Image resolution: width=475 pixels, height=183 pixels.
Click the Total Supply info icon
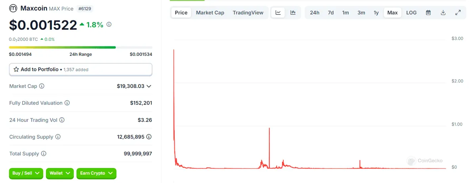44,154
